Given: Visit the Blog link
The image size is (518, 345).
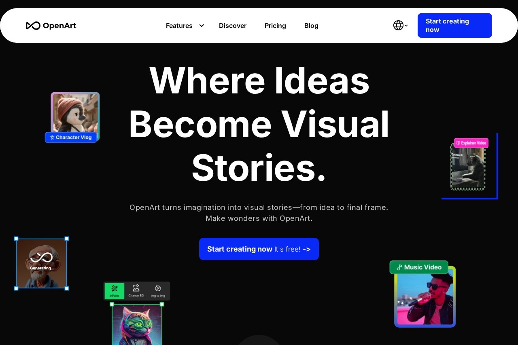Looking at the screenshot, I should point(311,25).
